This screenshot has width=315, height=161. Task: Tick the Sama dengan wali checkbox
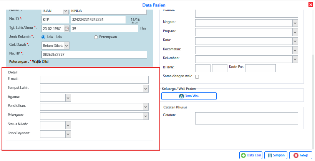(197, 76)
